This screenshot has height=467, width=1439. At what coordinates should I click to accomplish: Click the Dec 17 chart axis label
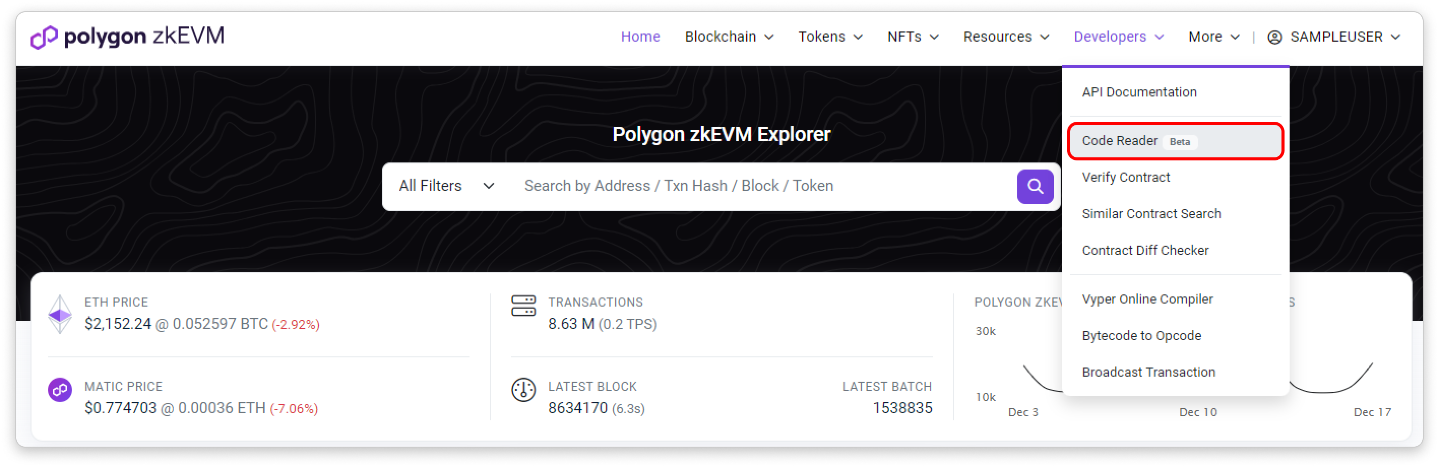click(x=1372, y=412)
